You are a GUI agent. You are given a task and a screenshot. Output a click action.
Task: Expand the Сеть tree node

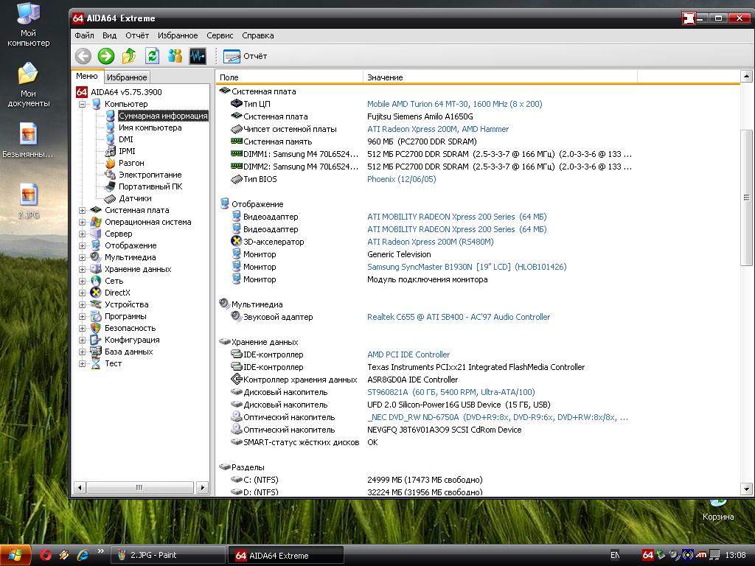[x=83, y=281]
